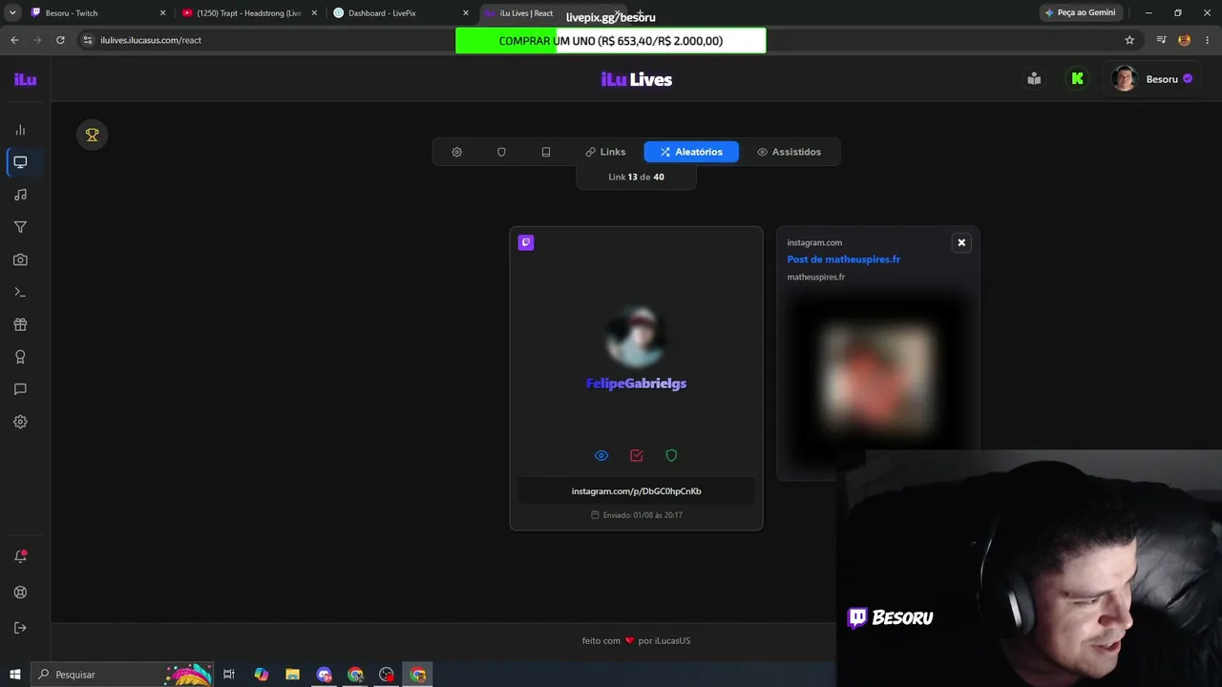This screenshot has height=687, width=1222.
Task: Click the 'matheuspires.fr' author text
Action: click(816, 278)
